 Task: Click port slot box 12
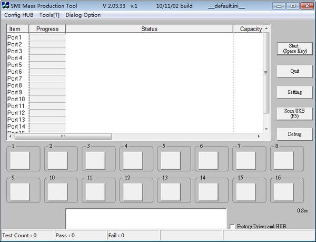(133, 192)
